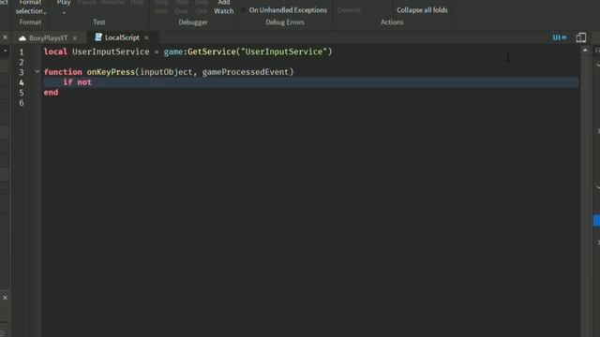Close the BoxyPlaysYT tab
The width and height of the screenshot is (600, 337).
click(75, 37)
